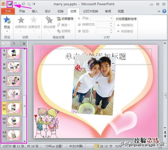Click the PowerPoint Help question mark icon
Viewport: 168px width, 150px height.
coord(164,11)
